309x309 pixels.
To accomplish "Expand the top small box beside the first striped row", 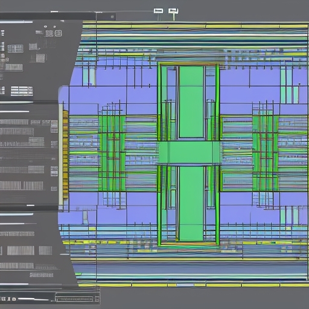I will point(54,123).
